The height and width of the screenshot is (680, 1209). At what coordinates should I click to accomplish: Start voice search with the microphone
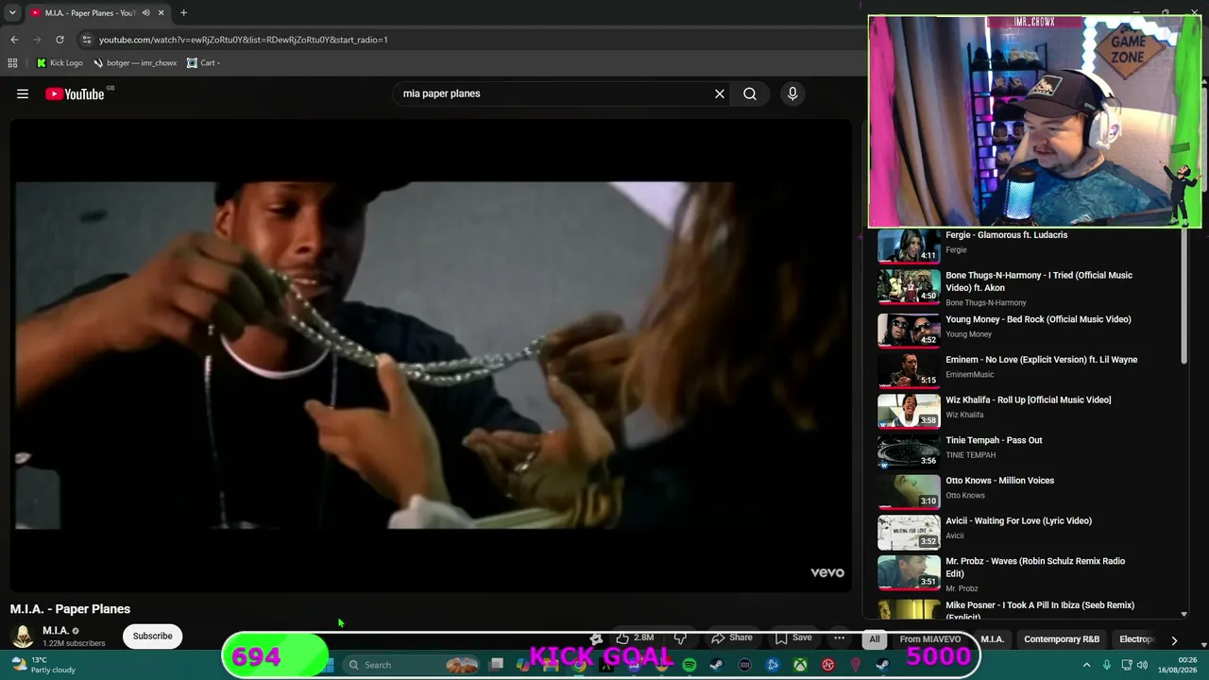pyautogui.click(x=792, y=93)
